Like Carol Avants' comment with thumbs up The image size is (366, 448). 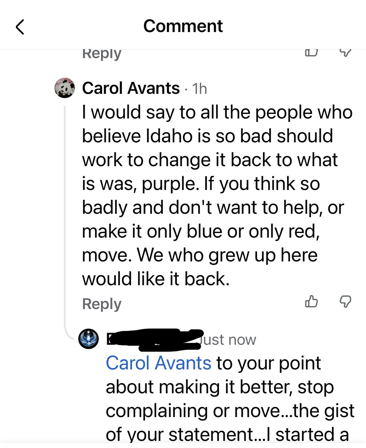click(x=311, y=301)
